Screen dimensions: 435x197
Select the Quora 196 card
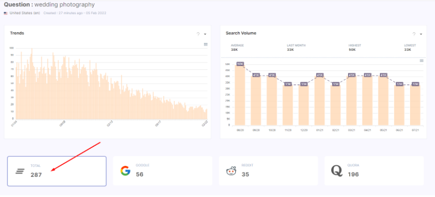pyautogui.click(x=374, y=171)
